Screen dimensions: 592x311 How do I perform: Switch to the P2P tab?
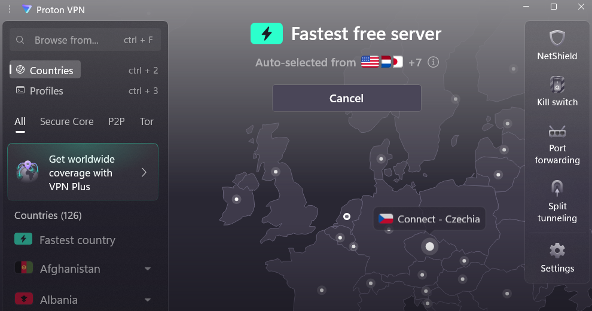[116, 121]
